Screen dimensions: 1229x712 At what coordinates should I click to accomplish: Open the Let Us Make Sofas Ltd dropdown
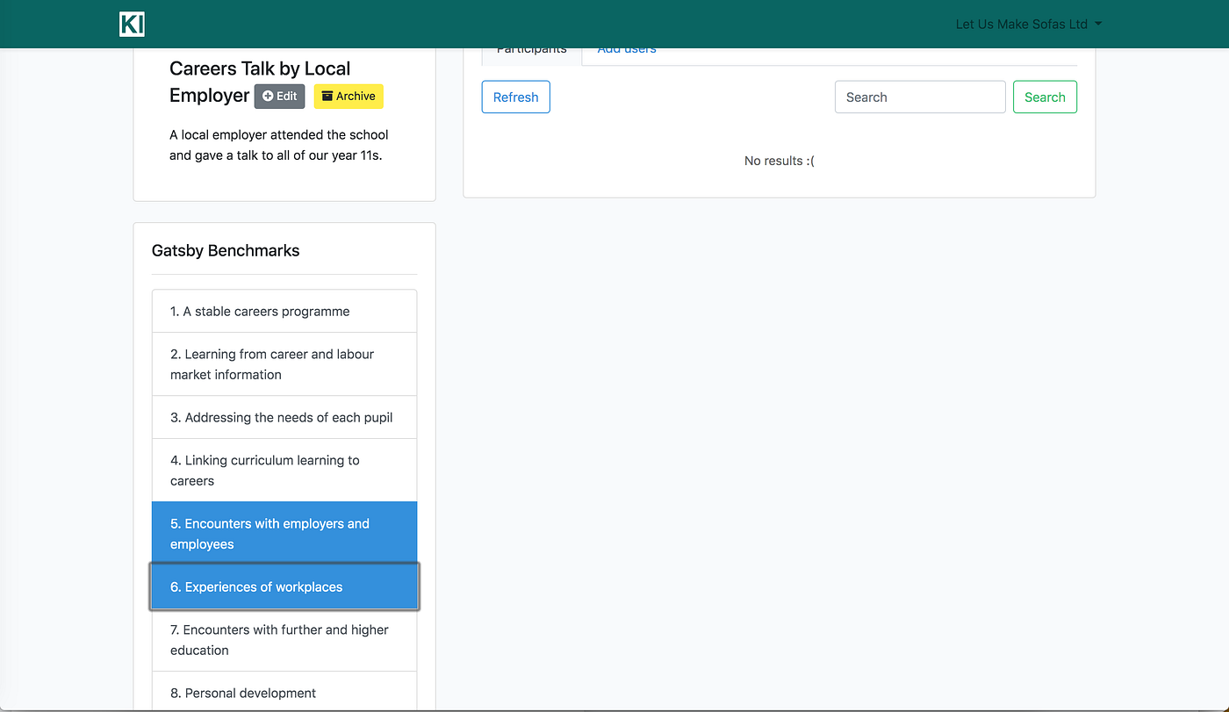coord(1028,25)
